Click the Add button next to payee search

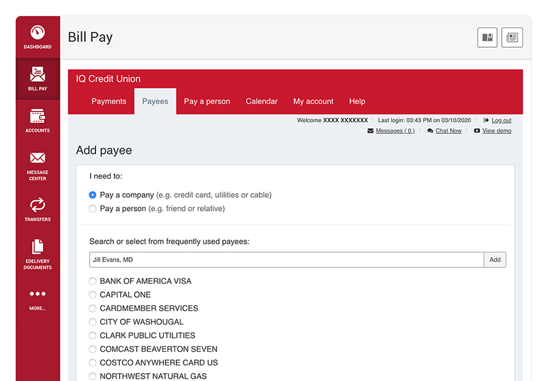pyautogui.click(x=495, y=259)
